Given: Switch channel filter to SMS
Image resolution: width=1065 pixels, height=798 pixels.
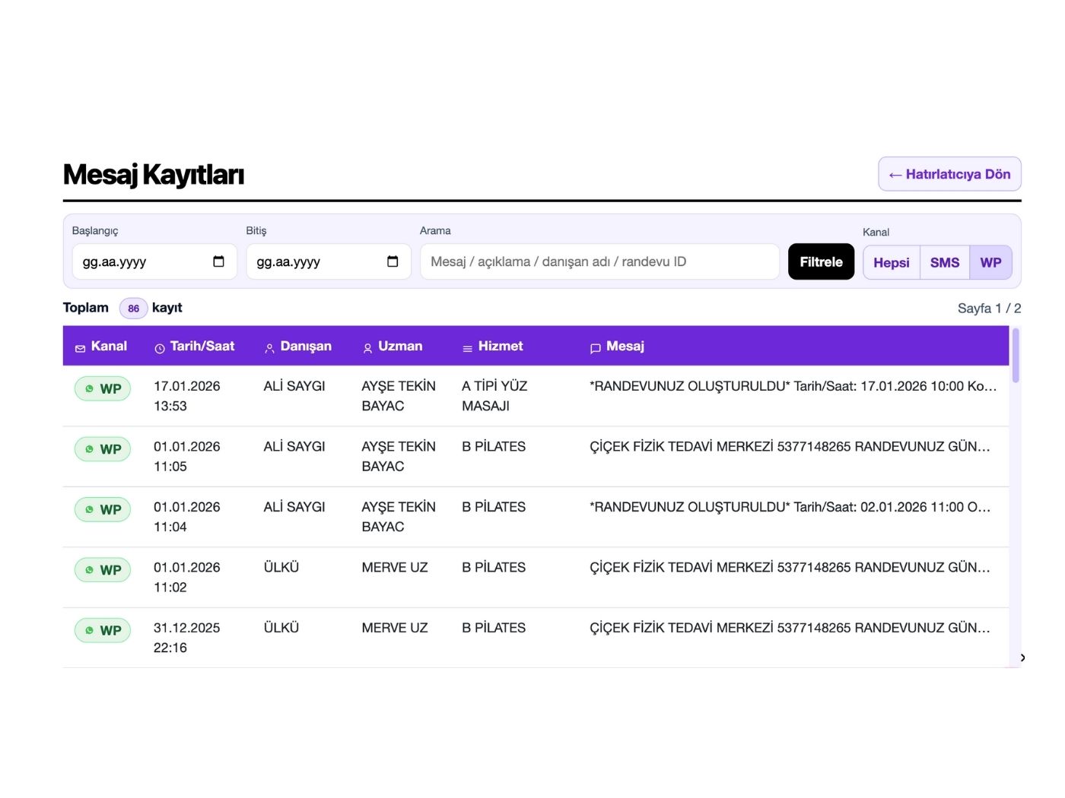Looking at the screenshot, I should click(944, 262).
